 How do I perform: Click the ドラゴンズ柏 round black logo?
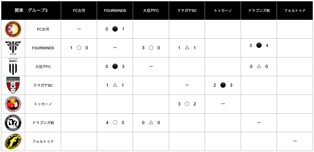[x=13, y=123]
